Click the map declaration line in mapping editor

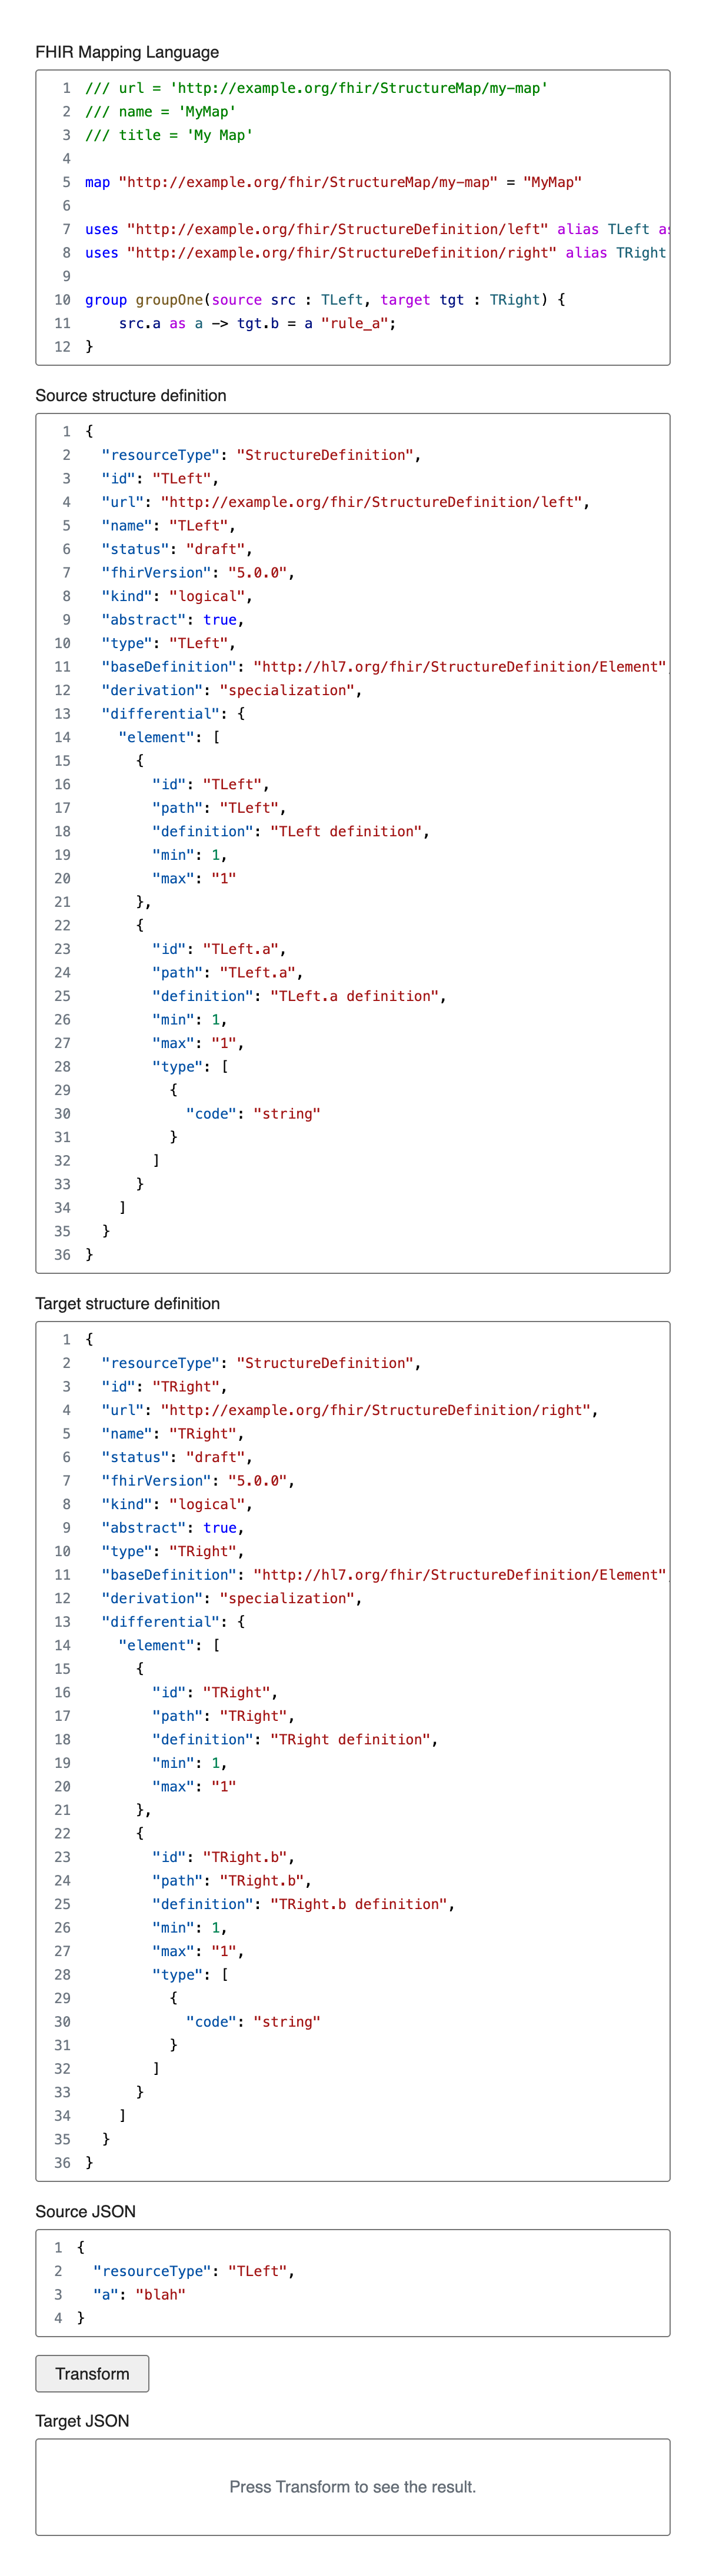332,182
